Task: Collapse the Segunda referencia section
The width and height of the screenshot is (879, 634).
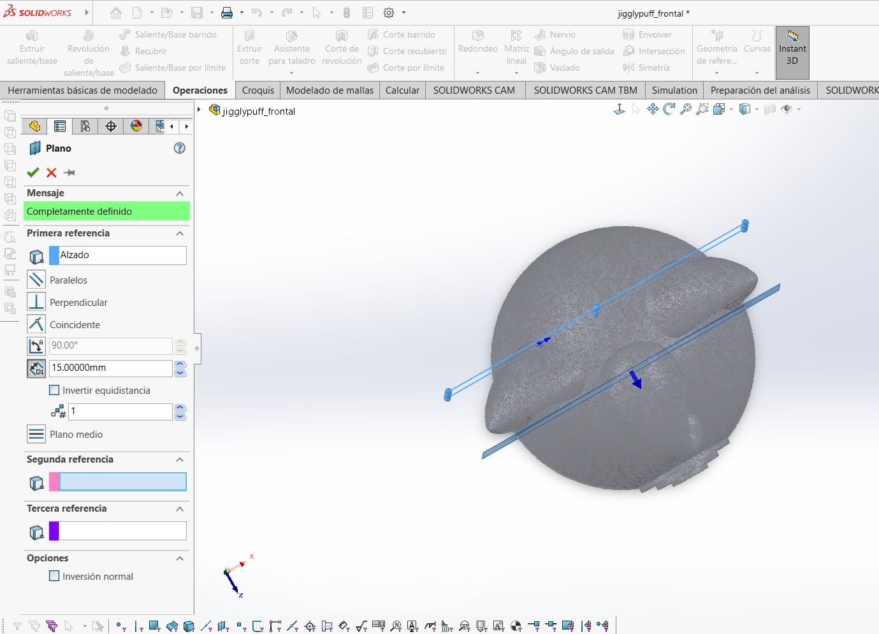Action: pyautogui.click(x=180, y=459)
